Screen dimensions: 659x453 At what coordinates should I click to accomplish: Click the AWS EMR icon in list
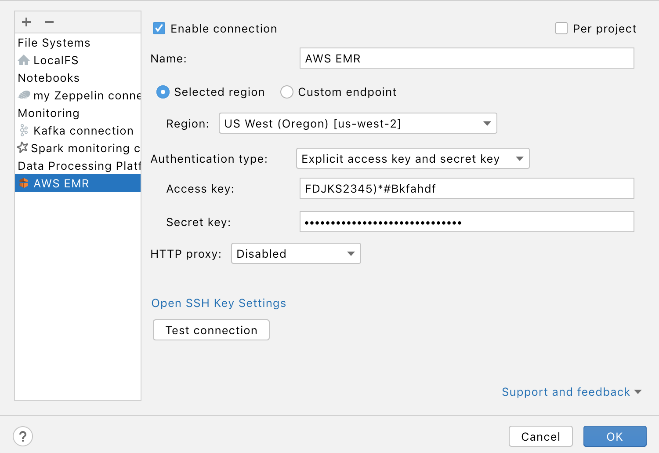tap(24, 183)
